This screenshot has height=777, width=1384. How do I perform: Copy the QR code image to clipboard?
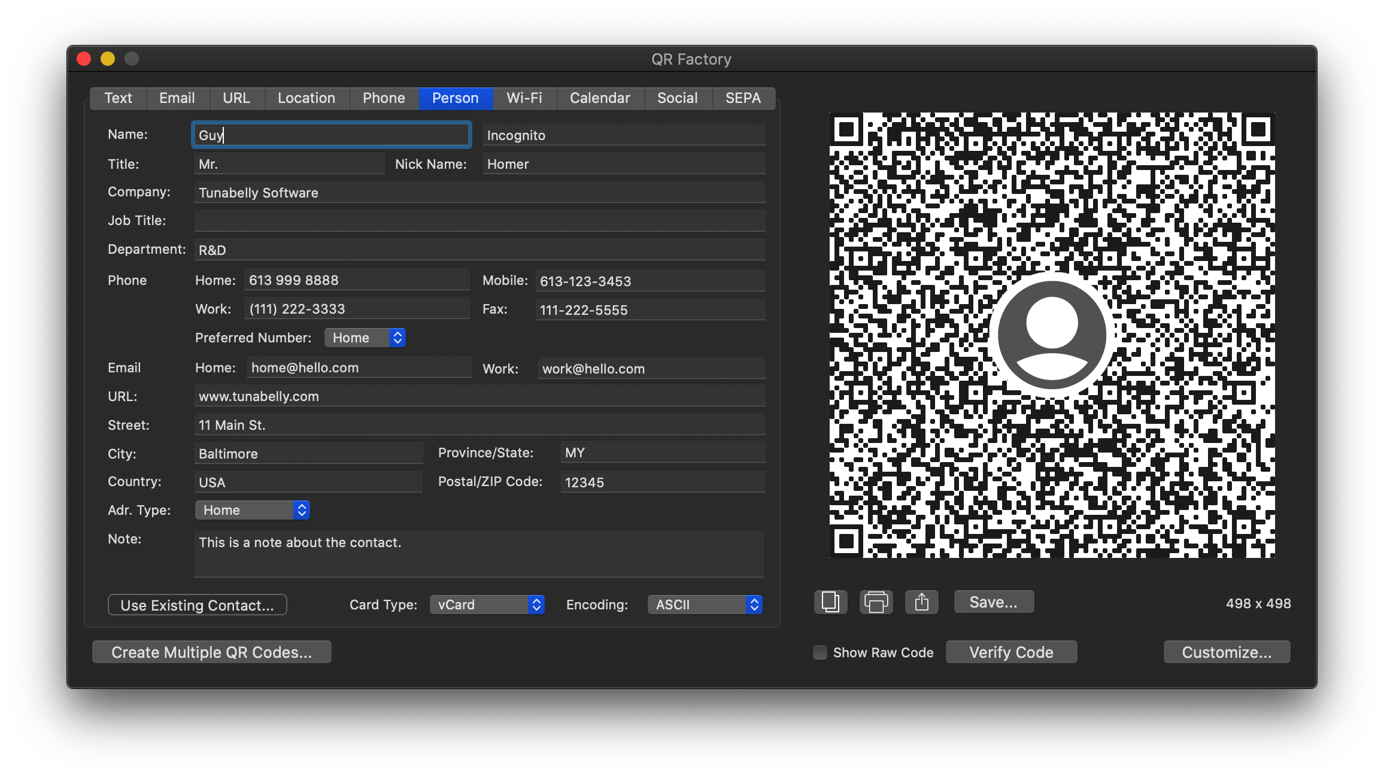[830, 602]
